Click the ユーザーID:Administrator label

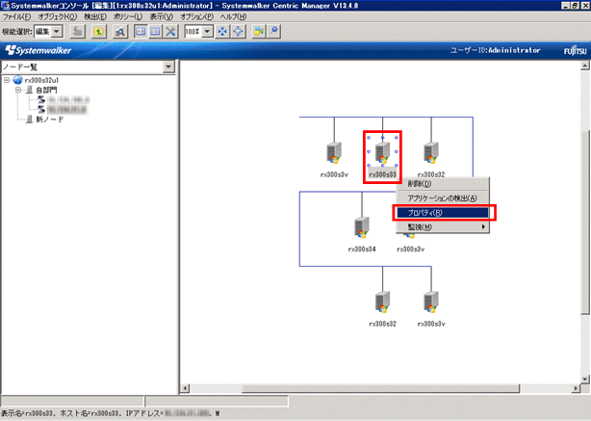click(x=496, y=50)
